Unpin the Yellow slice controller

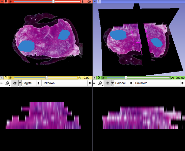2,78
